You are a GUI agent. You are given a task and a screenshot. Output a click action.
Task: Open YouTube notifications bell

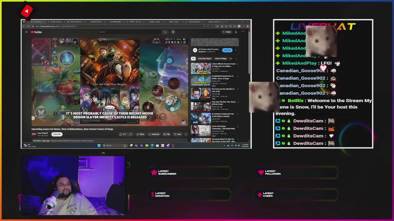(x=236, y=32)
